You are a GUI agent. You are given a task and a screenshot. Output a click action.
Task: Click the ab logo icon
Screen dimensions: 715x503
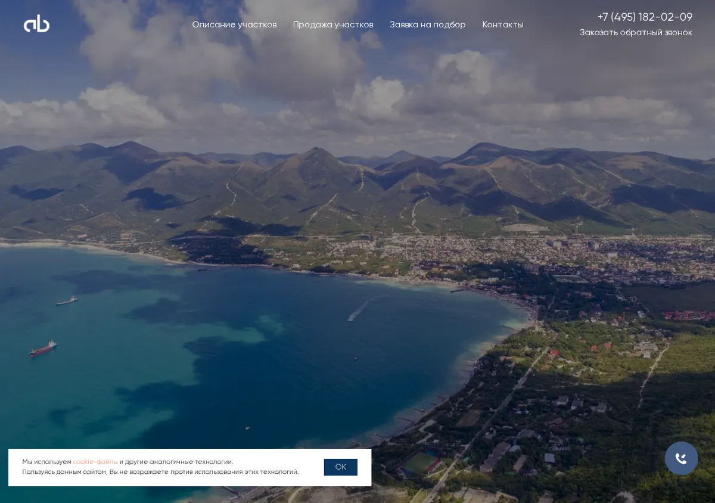36,24
